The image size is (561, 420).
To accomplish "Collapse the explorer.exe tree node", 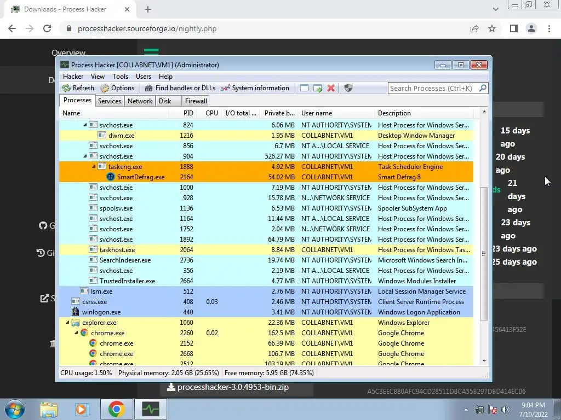I will click(x=67, y=323).
